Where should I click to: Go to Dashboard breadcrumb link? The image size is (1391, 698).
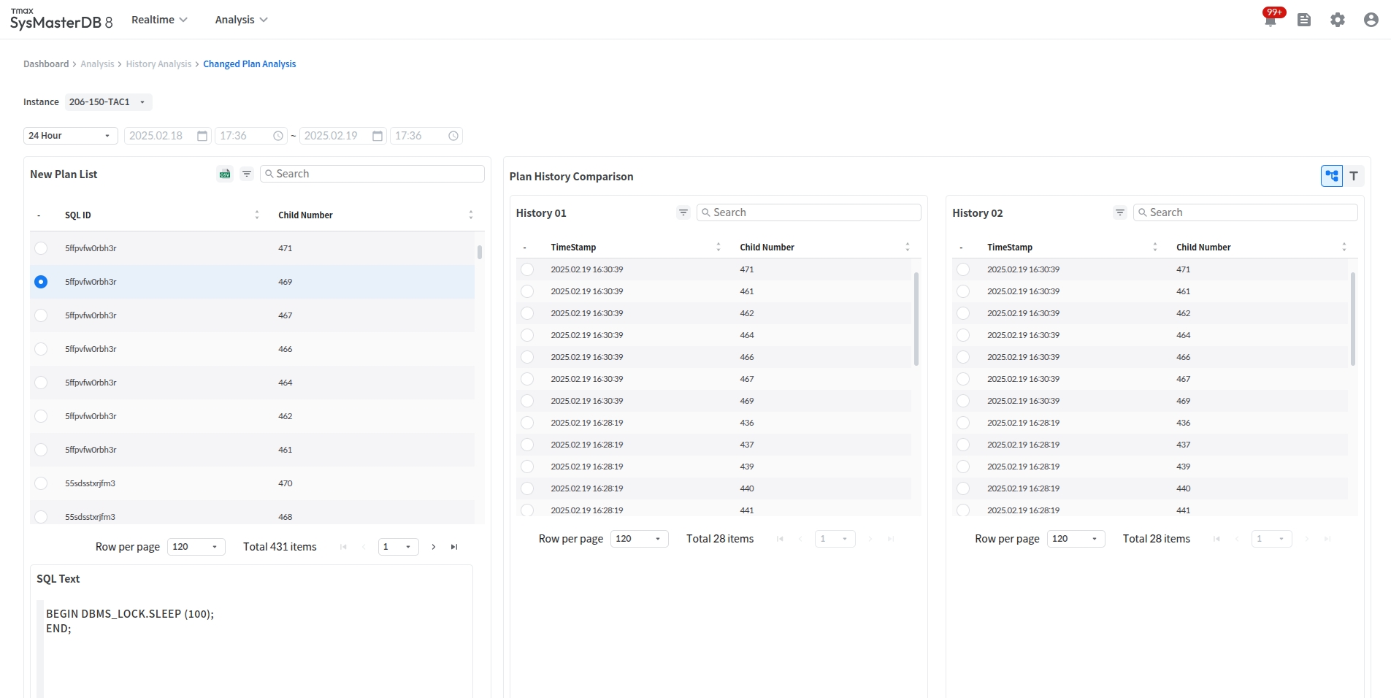tap(46, 64)
